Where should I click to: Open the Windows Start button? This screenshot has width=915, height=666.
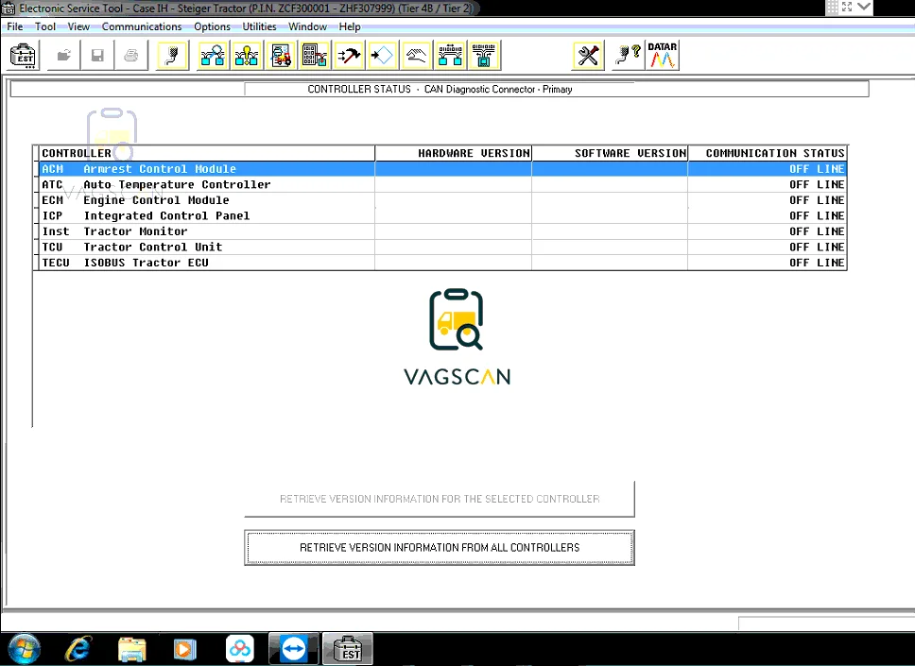pyautogui.click(x=24, y=648)
